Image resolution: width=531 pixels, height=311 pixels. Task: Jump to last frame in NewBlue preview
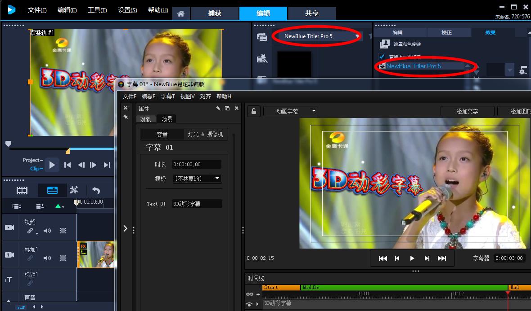pyautogui.click(x=441, y=258)
